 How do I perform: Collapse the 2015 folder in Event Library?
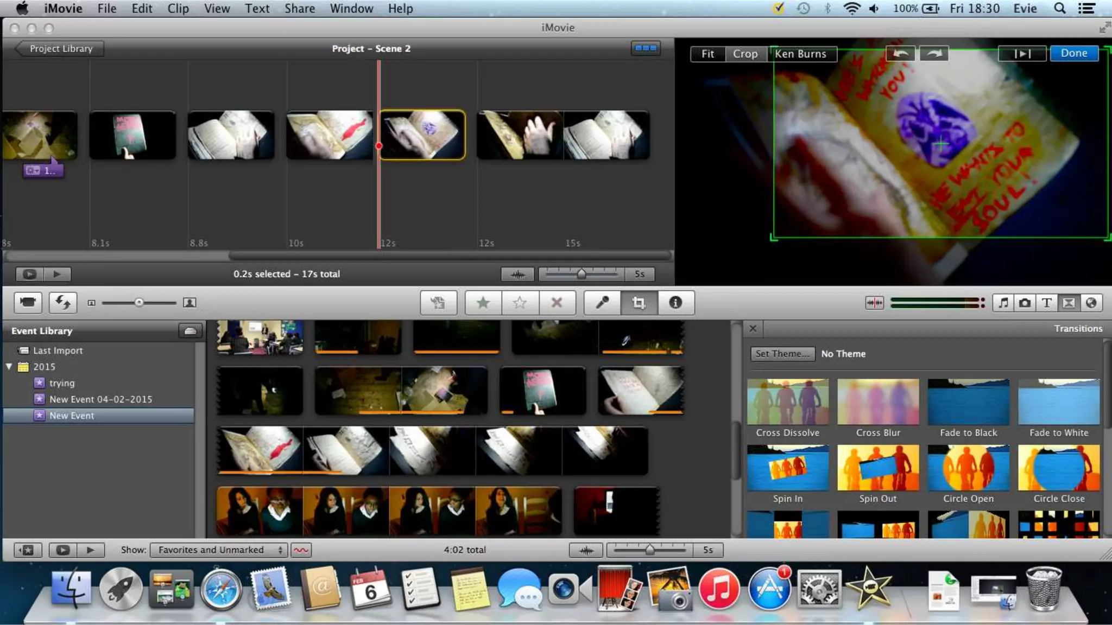pyautogui.click(x=9, y=367)
